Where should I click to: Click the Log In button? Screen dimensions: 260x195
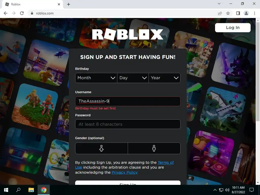[x=233, y=27]
